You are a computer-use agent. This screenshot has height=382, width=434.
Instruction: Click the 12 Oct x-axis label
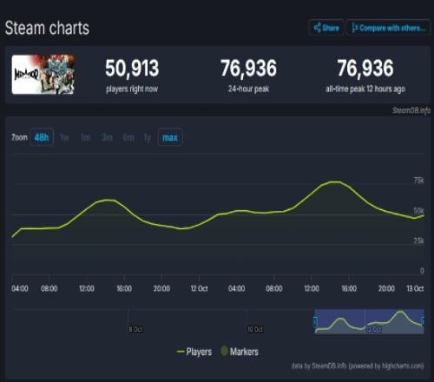(x=199, y=288)
